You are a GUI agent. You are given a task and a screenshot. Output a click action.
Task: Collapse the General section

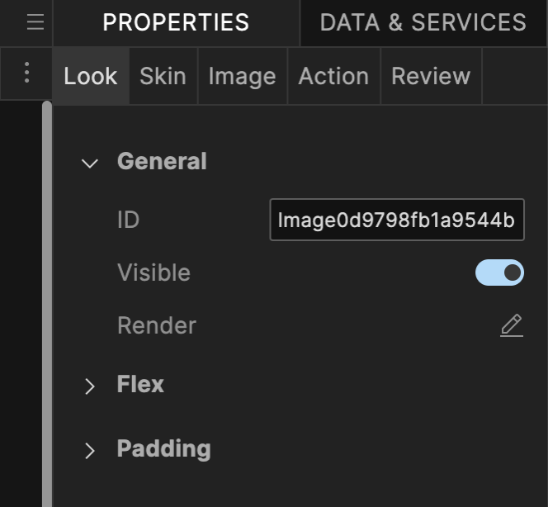coord(90,163)
